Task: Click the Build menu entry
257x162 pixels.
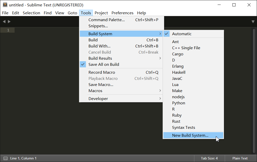Action: [x=121, y=40]
